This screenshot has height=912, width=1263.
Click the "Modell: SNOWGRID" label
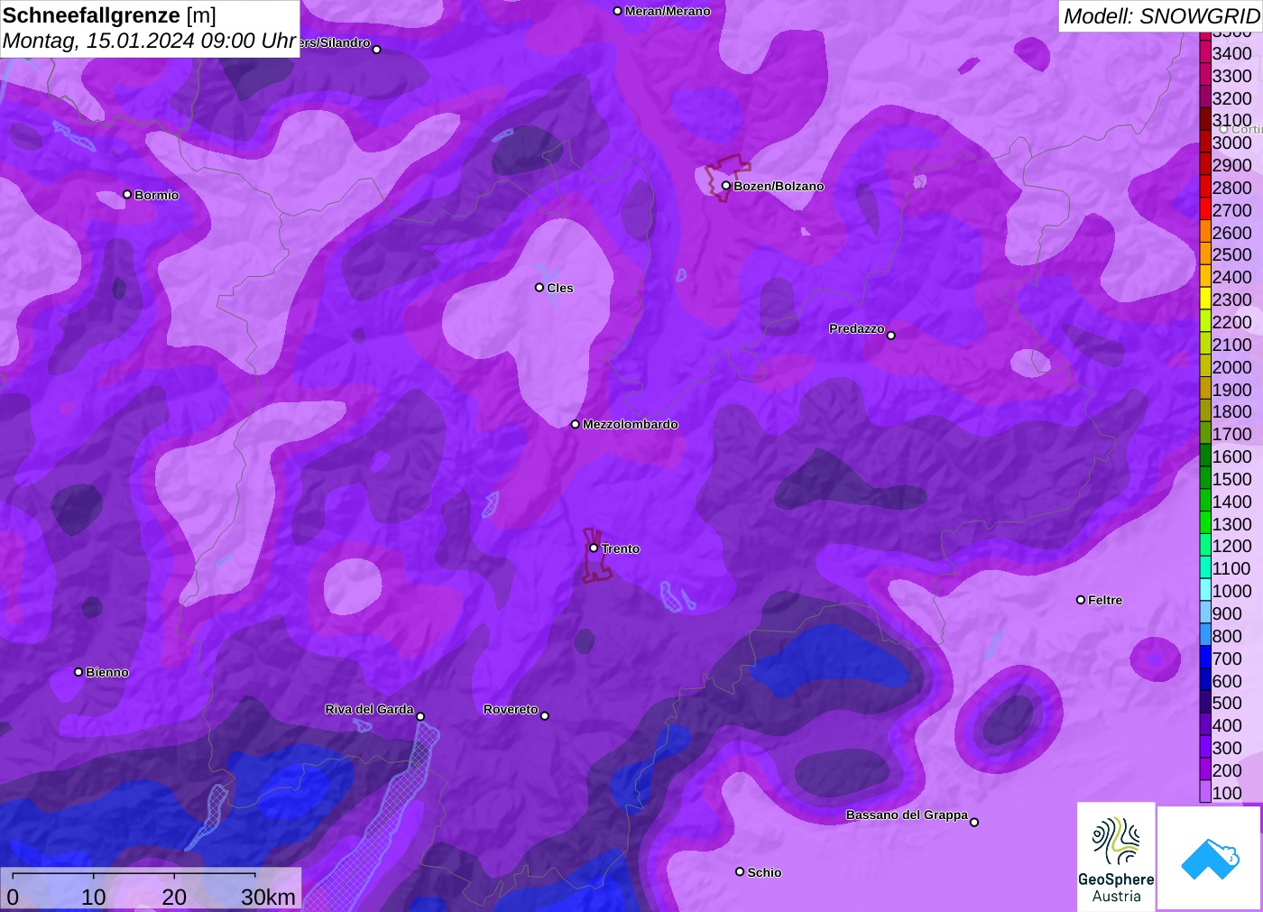(x=1161, y=16)
